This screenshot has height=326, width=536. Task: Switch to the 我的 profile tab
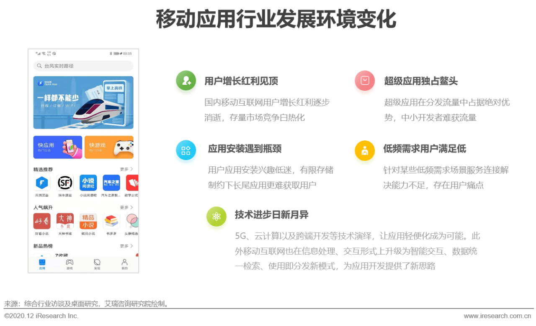[124, 265]
